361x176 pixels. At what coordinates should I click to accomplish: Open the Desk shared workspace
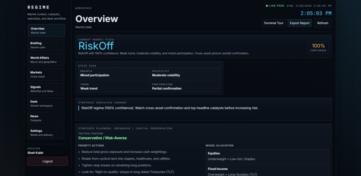coord(46,103)
